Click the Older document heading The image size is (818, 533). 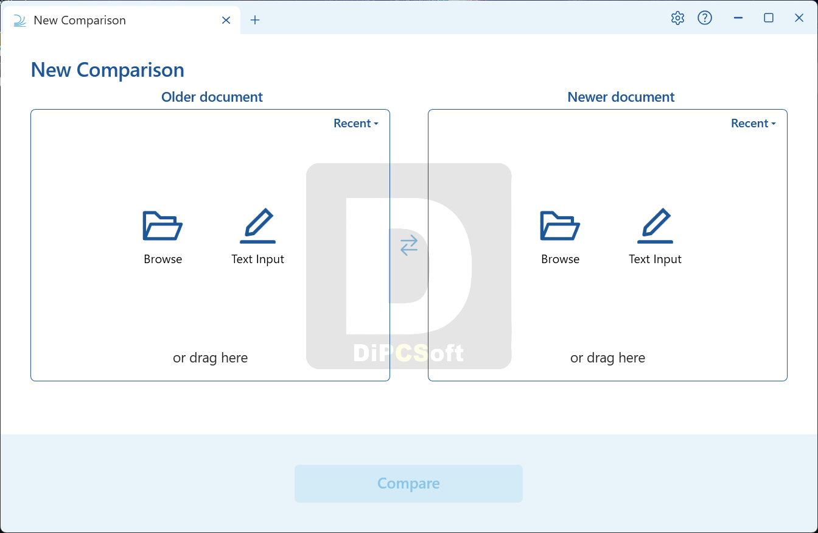point(212,97)
